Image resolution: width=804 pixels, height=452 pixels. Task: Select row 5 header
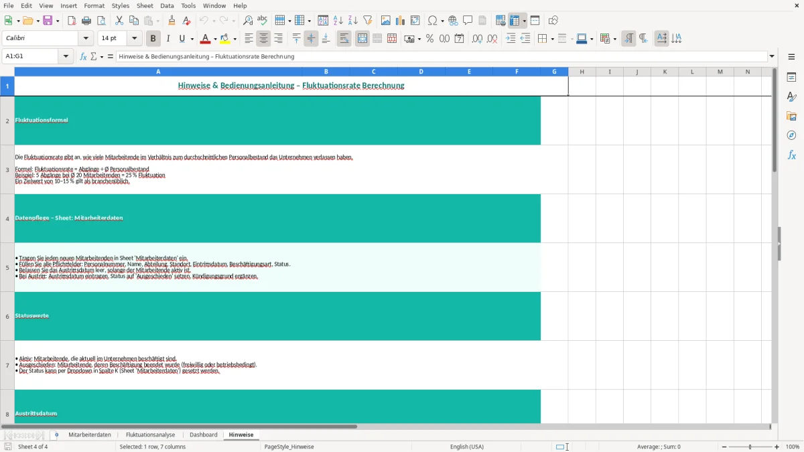pos(7,267)
